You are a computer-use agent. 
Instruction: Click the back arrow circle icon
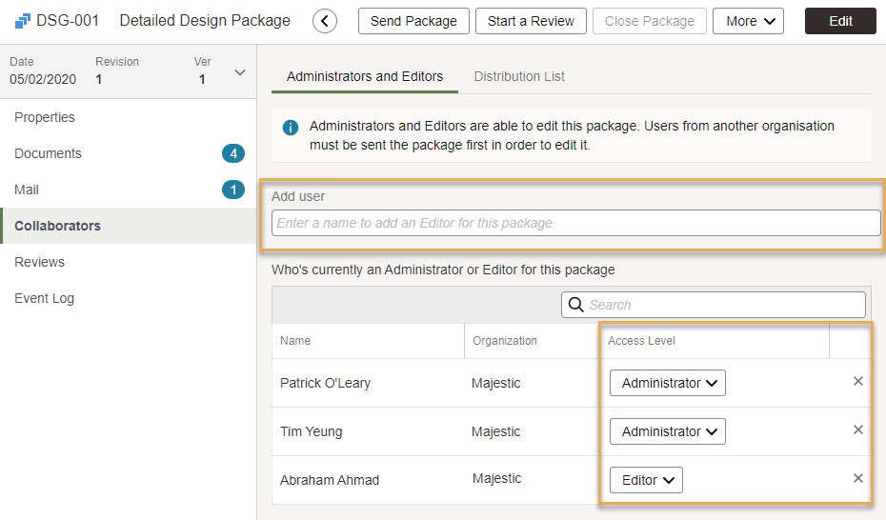click(x=325, y=21)
